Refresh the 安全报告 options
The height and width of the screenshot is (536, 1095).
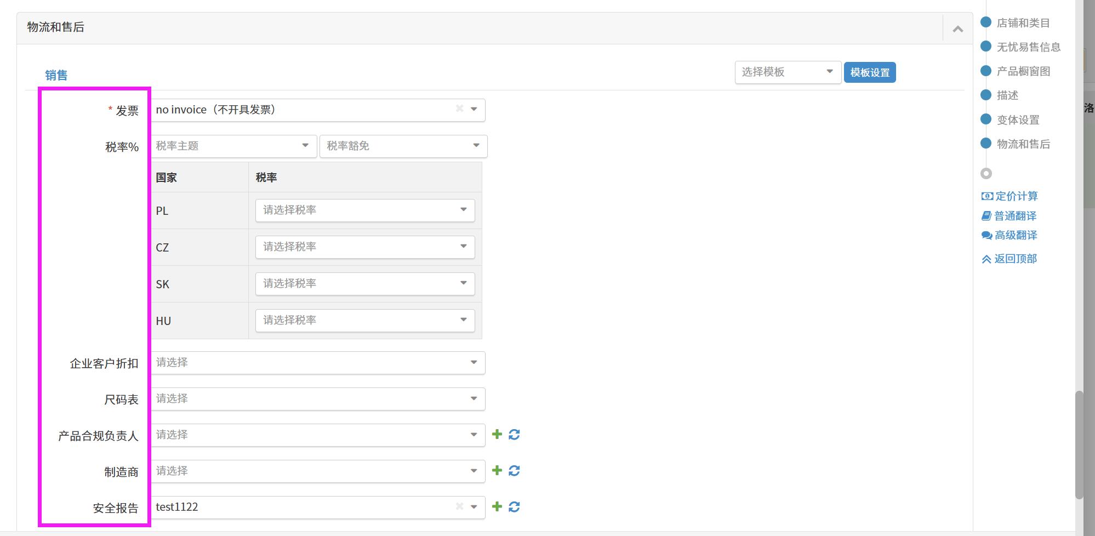(514, 507)
